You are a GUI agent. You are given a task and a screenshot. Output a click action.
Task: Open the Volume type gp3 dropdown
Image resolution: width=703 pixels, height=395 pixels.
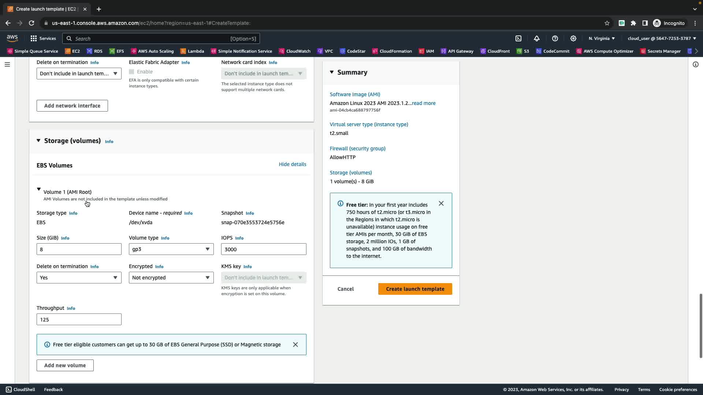pos(171,249)
